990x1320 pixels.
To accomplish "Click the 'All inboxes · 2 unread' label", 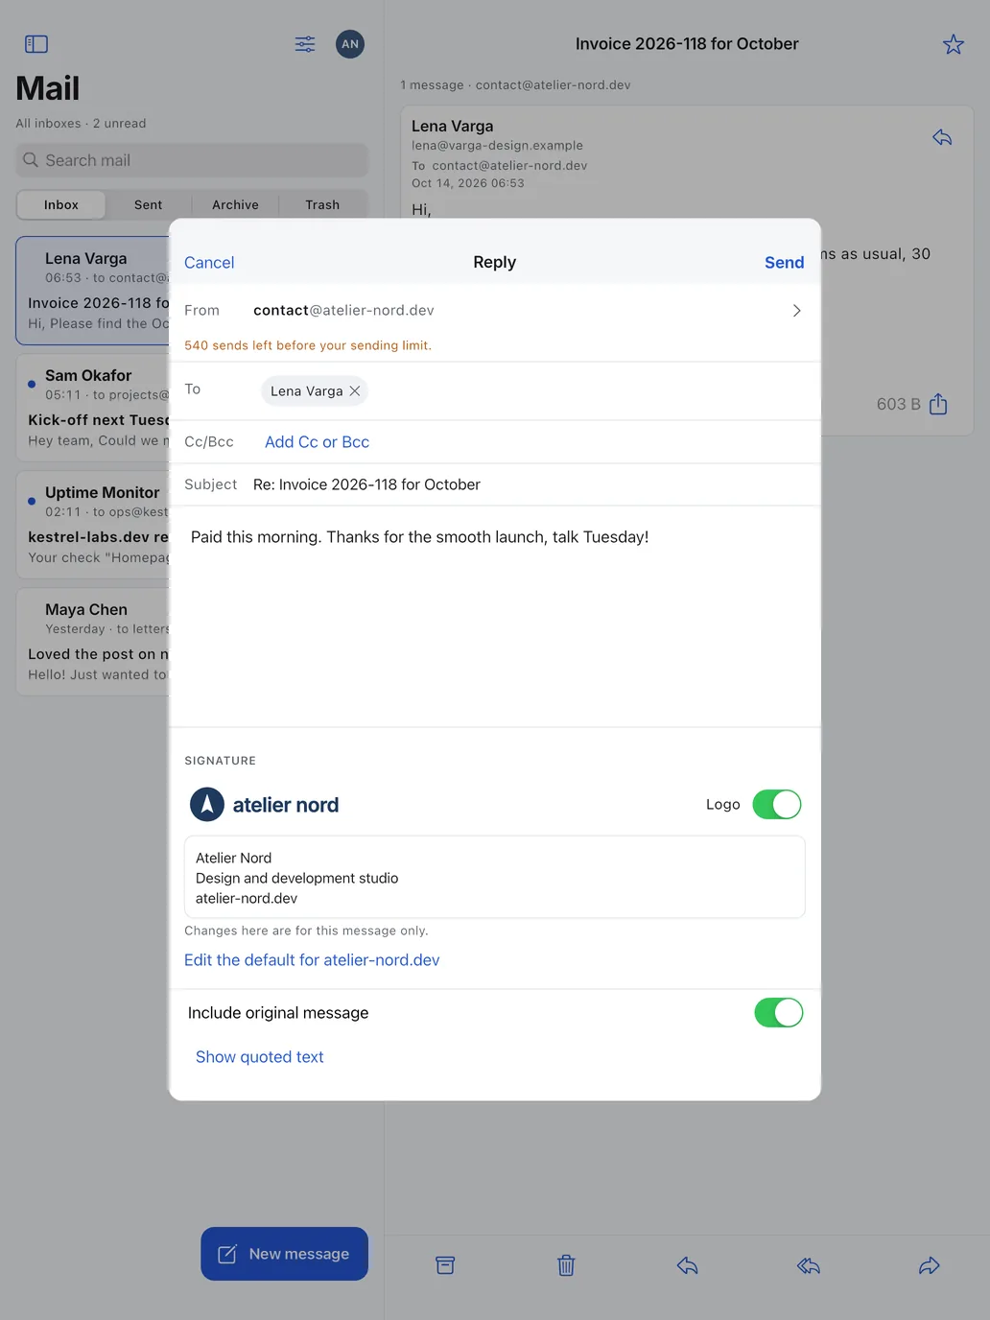I will click(81, 123).
